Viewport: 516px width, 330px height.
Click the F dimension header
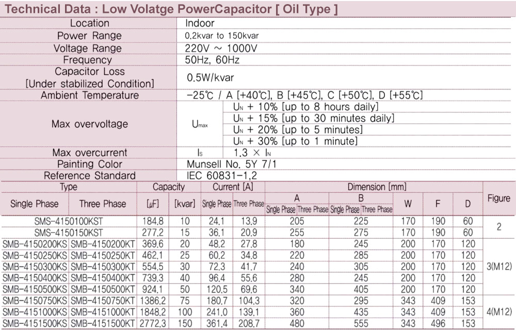coord(438,204)
